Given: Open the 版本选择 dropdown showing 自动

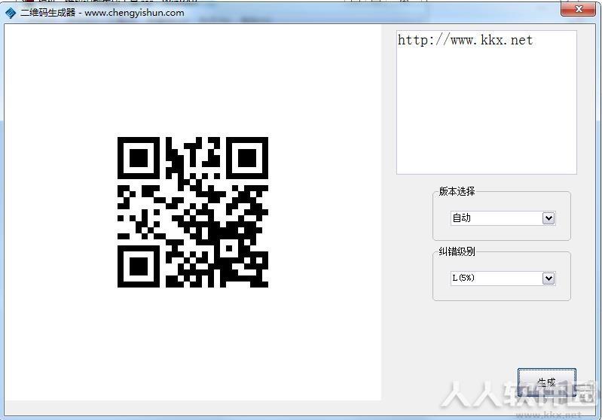Looking at the screenshot, I should pyautogui.click(x=503, y=218).
